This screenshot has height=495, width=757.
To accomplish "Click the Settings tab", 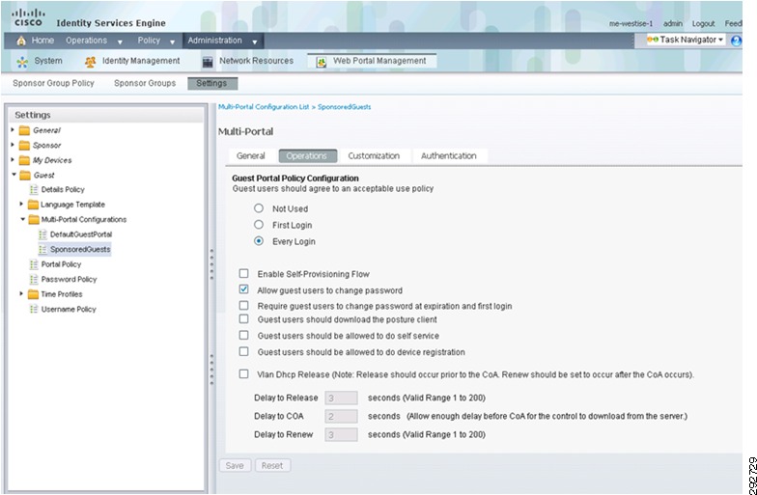I will click(212, 83).
